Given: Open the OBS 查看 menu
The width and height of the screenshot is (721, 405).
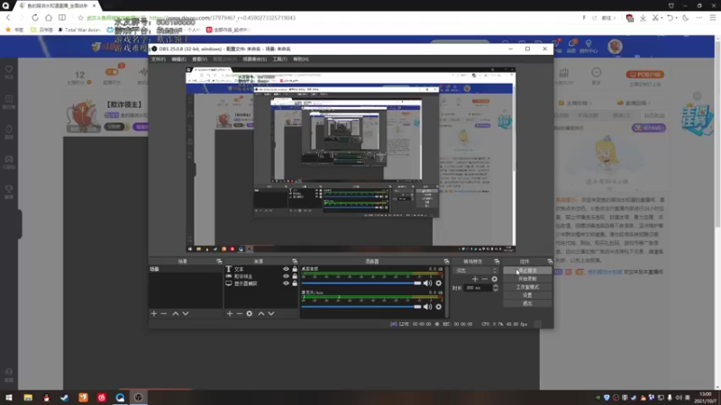Looking at the screenshot, I should pos(199,59).
